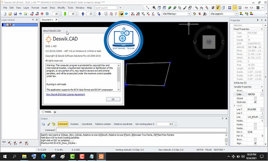Click the rainbow legend icon next to No Legend
This screenshot has width=268, height=161.
pos(241,14)
